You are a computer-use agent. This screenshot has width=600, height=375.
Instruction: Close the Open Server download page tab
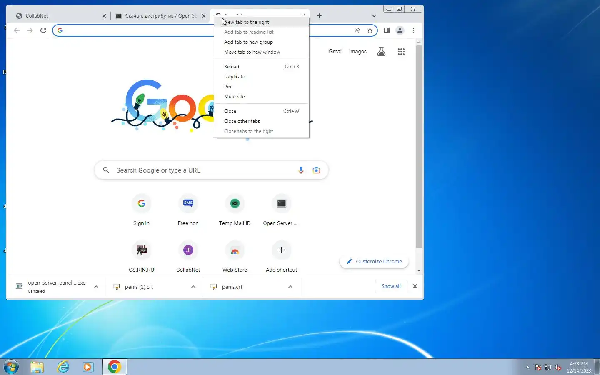204,16
